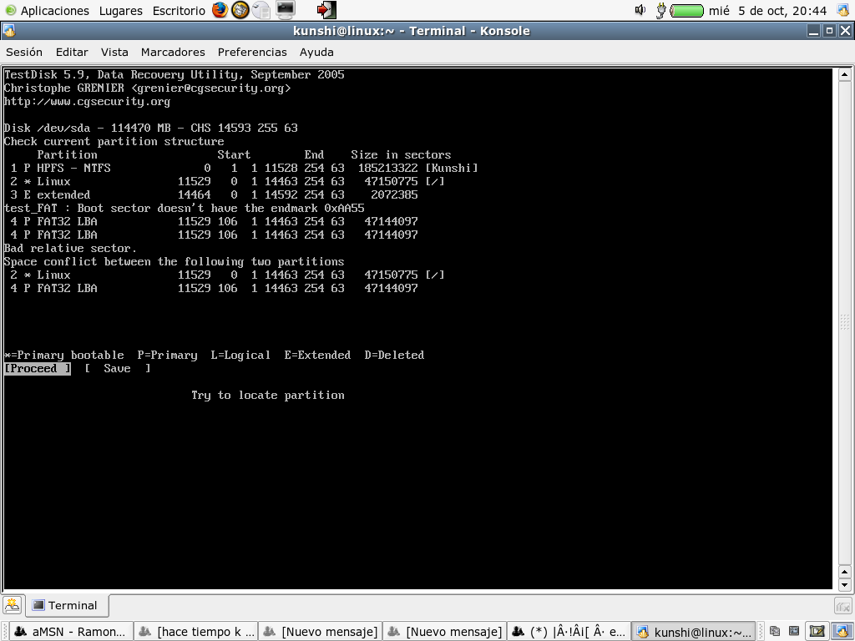The width and height of the screenshot is (855, 641).
Task: Switch to first [Nuevo mensaje] taskbar window
Action: coord(320,631)
